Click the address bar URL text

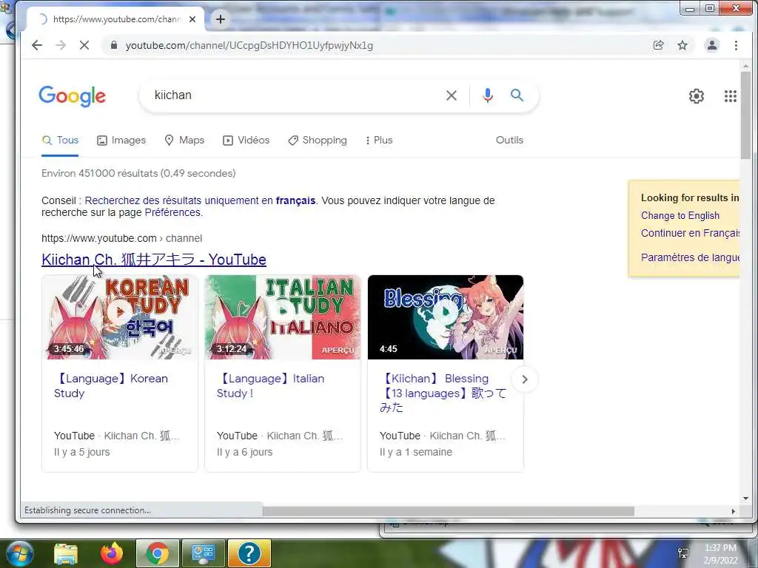tap(249, 45)
